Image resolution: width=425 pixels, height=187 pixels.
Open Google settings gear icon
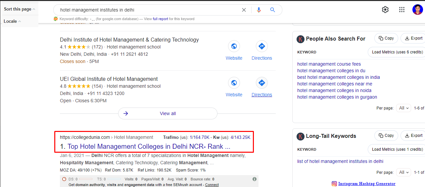click(x=385, y=10)
